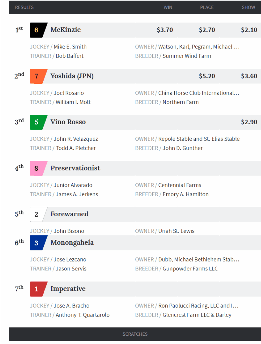Click Preservationist's pink number 8 badge
Viewport: 261px width, 344px height.
pyautogui.click(x=37, y=168)
